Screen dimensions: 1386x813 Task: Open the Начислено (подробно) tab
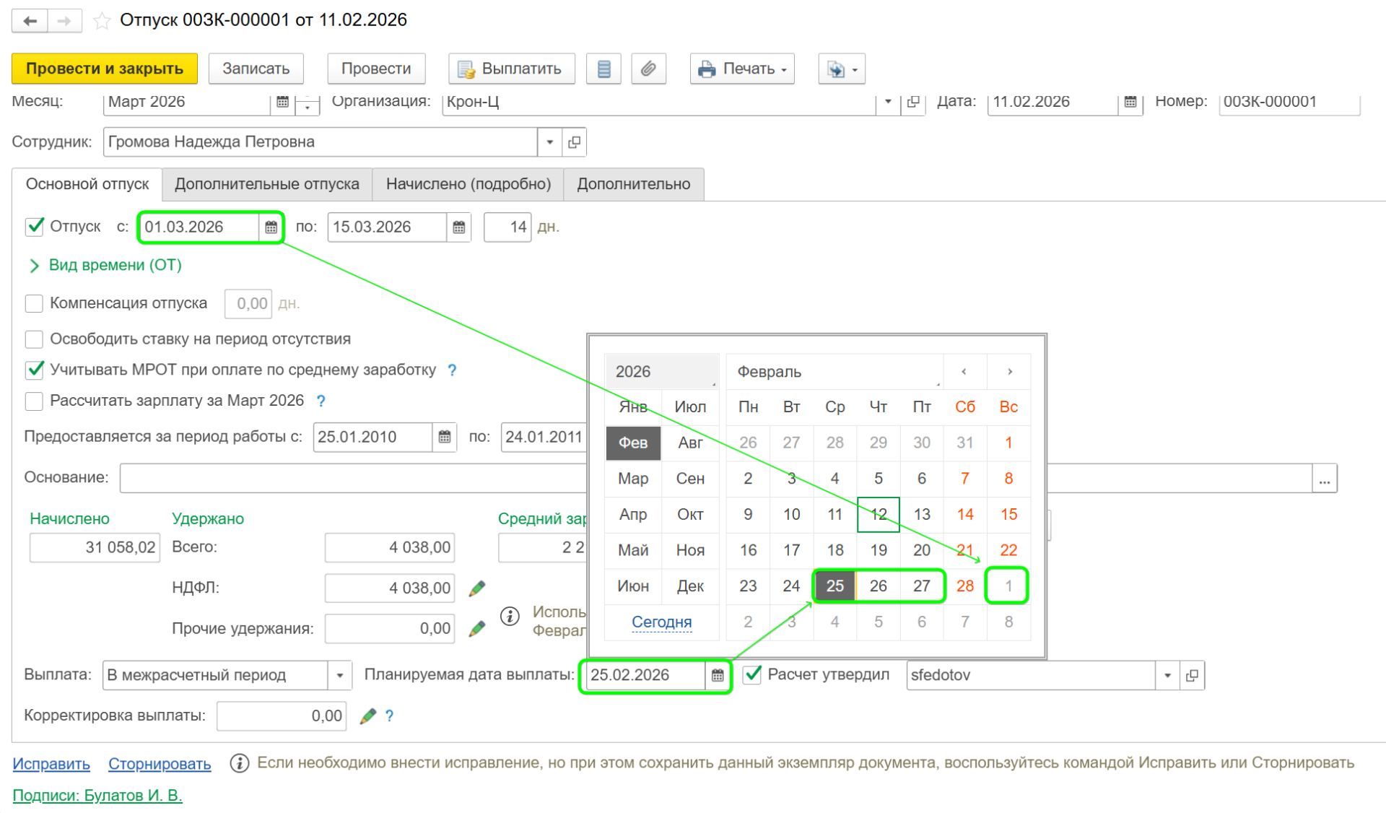[x=468, y=184]
